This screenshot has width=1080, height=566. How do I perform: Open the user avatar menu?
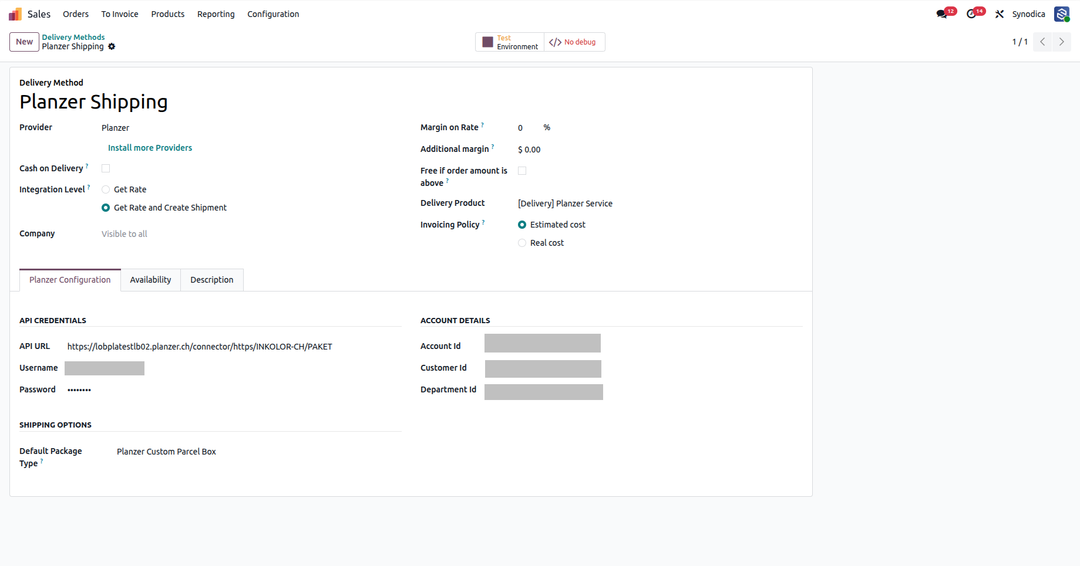pyautogui.click(x=1062, y=14)
